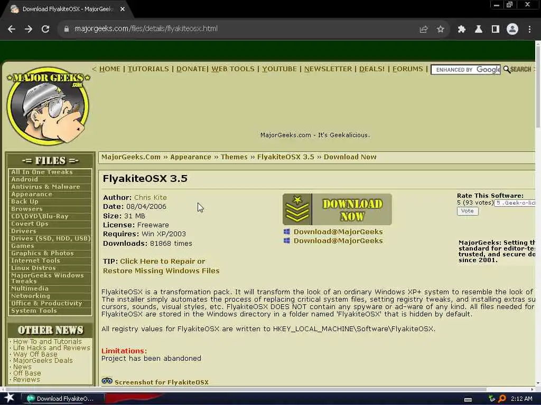This screenshot has width=541, height=405.
Task: Open MajorGeeks Deals news link
Action: (x=43, y=361)
